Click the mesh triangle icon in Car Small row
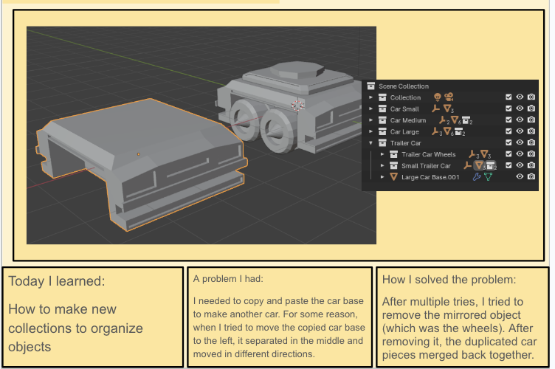 click(x=447, y=108)
